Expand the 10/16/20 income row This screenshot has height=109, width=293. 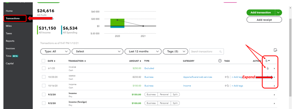point(274,86)
